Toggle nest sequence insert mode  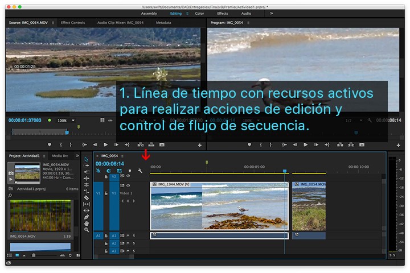coord(99,171)
